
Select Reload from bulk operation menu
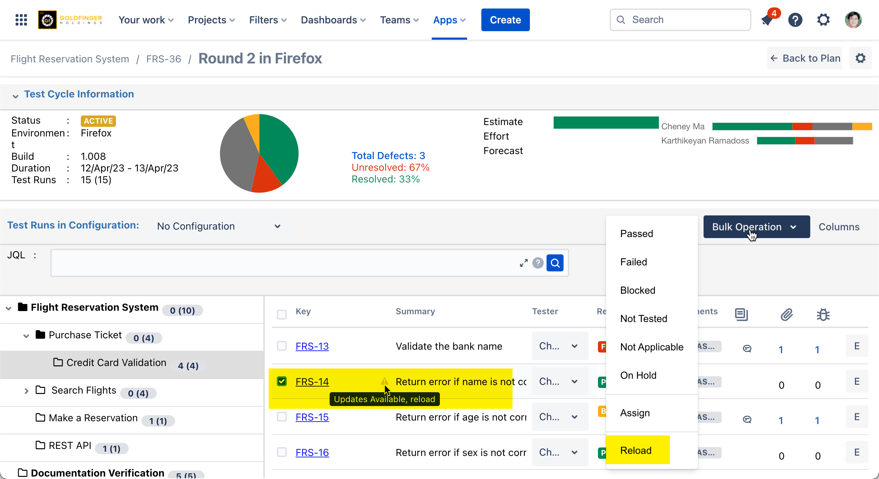(x=636, y=450)
